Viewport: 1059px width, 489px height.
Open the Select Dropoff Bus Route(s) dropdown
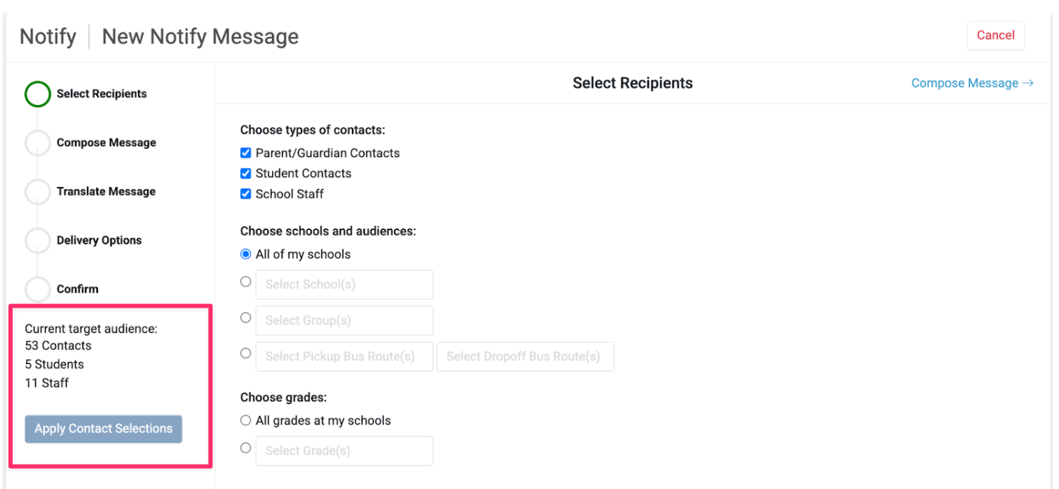coord(525,357)
